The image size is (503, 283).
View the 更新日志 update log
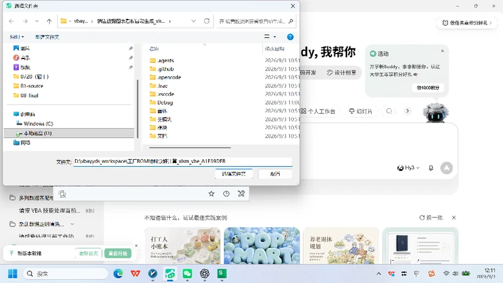[x=89, y=253]
